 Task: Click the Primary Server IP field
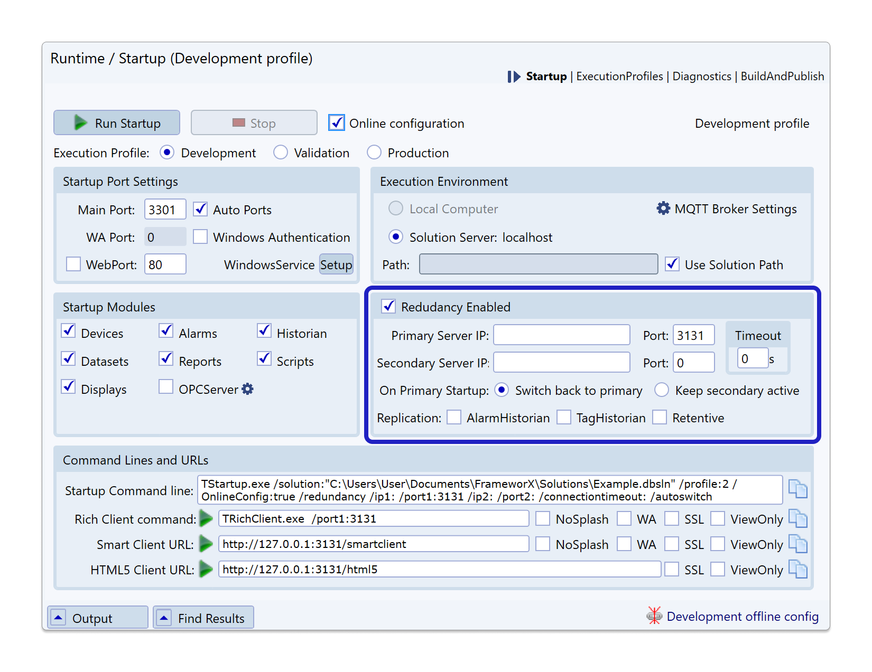coord(561,335)
